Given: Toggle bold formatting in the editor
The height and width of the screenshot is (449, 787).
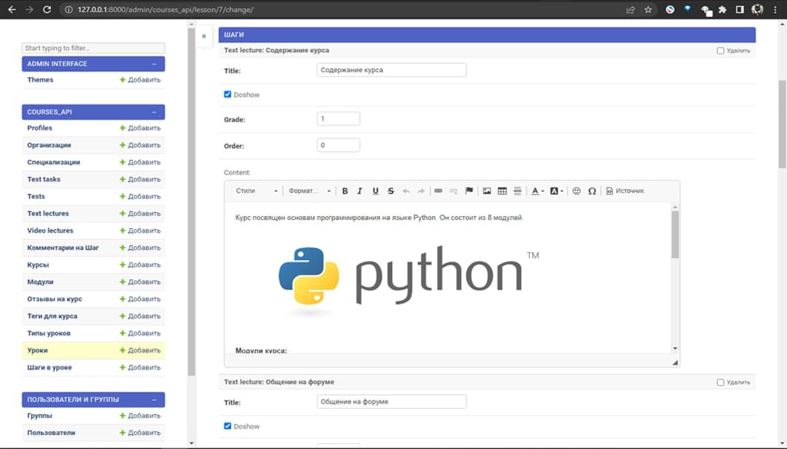Looking at the screenshot, I should pos(345,191).
